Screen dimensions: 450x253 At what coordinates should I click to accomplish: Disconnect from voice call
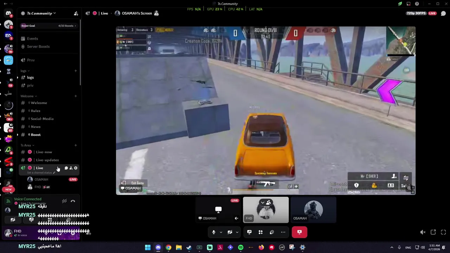click(73, 201)
